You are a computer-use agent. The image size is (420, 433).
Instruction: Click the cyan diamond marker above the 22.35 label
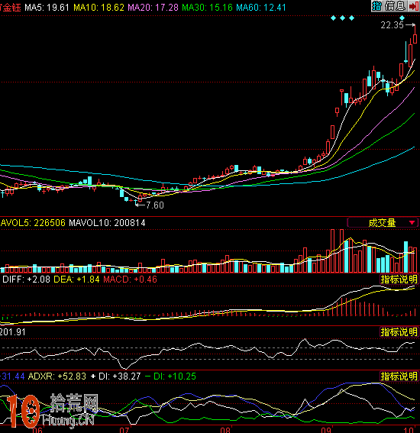click(402, 18)
